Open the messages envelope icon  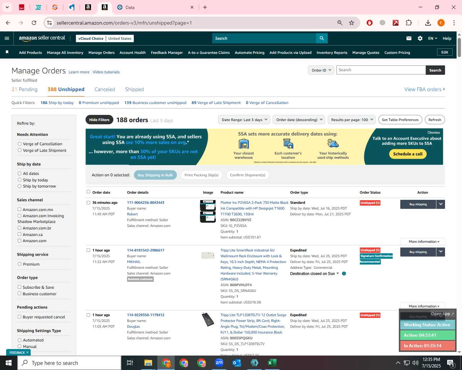409,38
